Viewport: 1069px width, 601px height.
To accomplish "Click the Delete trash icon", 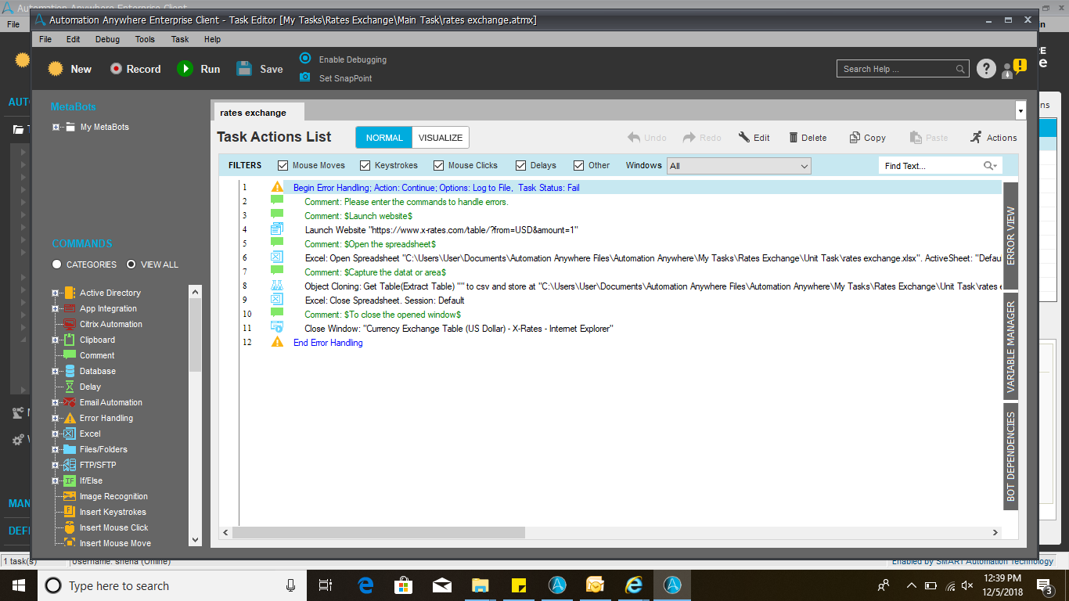I will coord(794,138).
